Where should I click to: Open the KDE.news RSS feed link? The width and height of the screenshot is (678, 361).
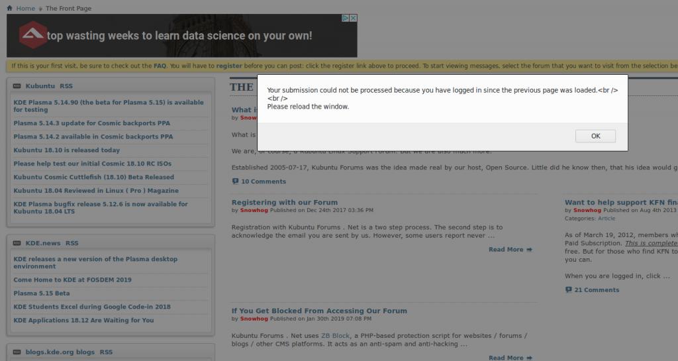[72, 243]
